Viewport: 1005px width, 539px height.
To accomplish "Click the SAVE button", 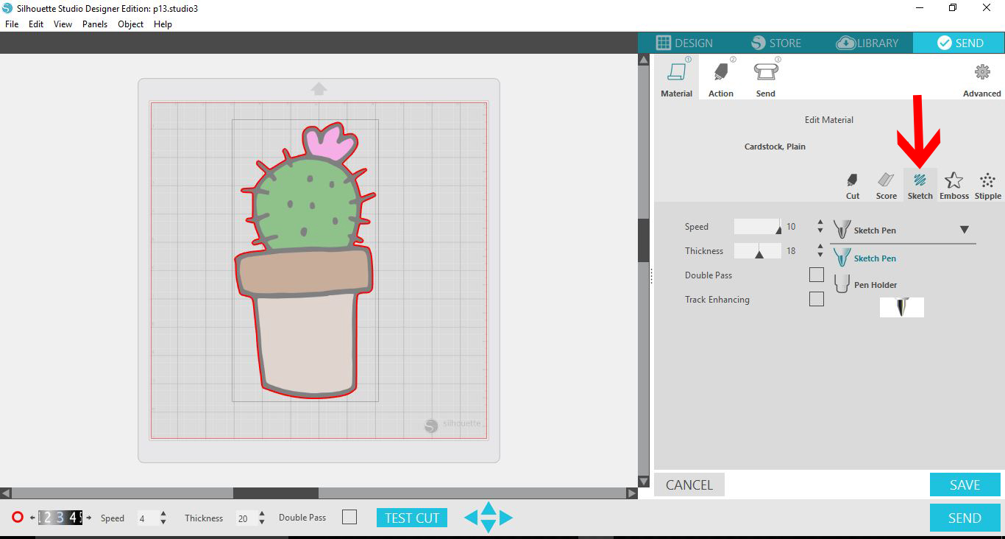I will [x=965, y=485].
